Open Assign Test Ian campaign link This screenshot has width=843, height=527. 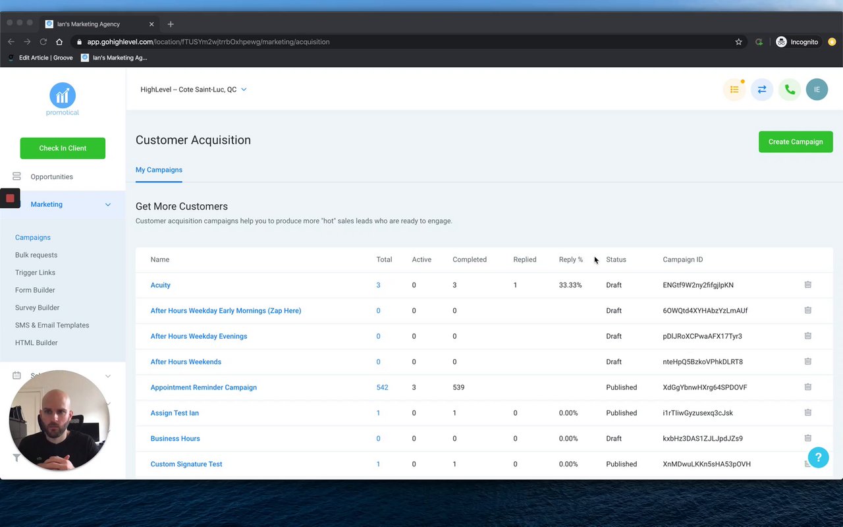point(175,413)
